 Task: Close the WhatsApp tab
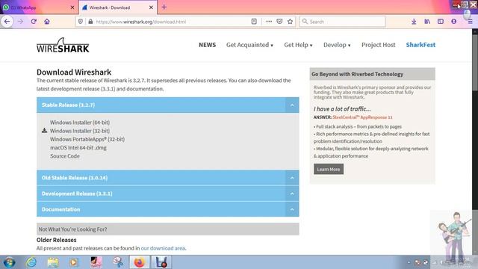pyautogui.click(x=72, y=7)
